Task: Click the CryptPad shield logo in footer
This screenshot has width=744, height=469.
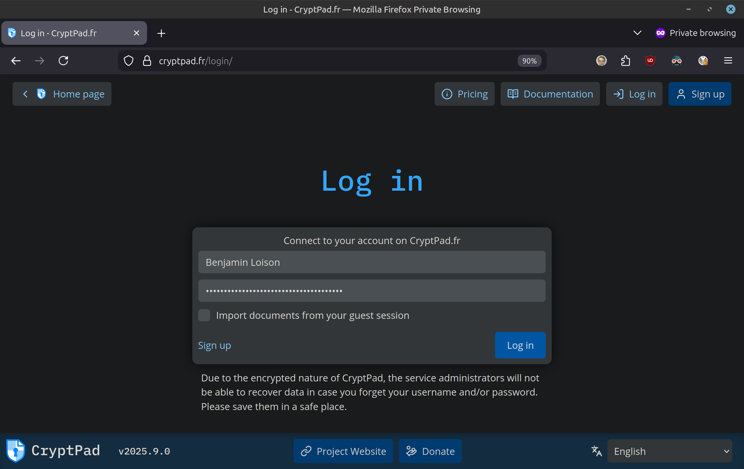Action: 15,451
